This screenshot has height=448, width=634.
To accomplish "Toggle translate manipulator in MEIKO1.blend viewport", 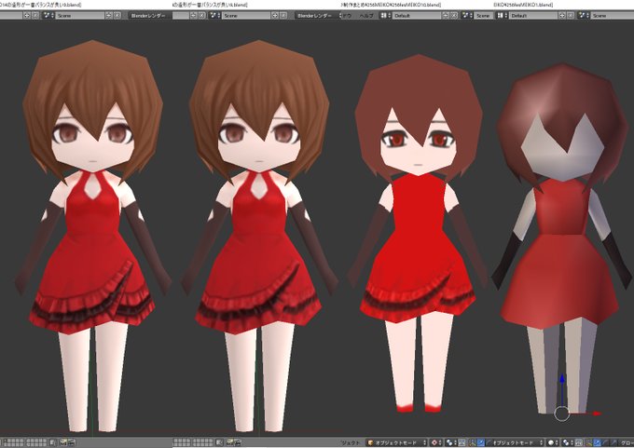I will [597, 442].
